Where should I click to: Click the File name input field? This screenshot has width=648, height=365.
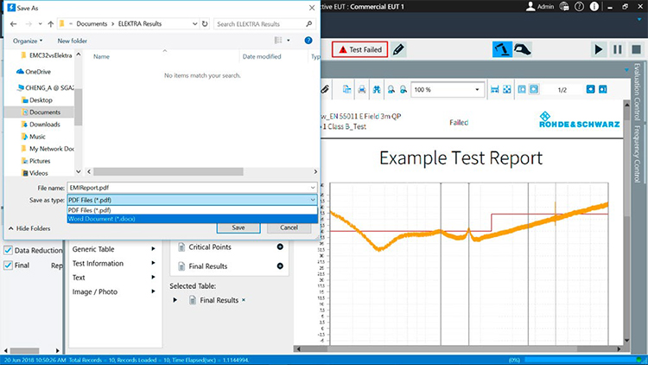pyautogui.click(x=190, y=187)
